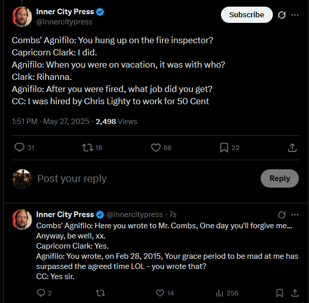
Task: Click the Grok icon beside Subscribe
Action: click(282, 15)
